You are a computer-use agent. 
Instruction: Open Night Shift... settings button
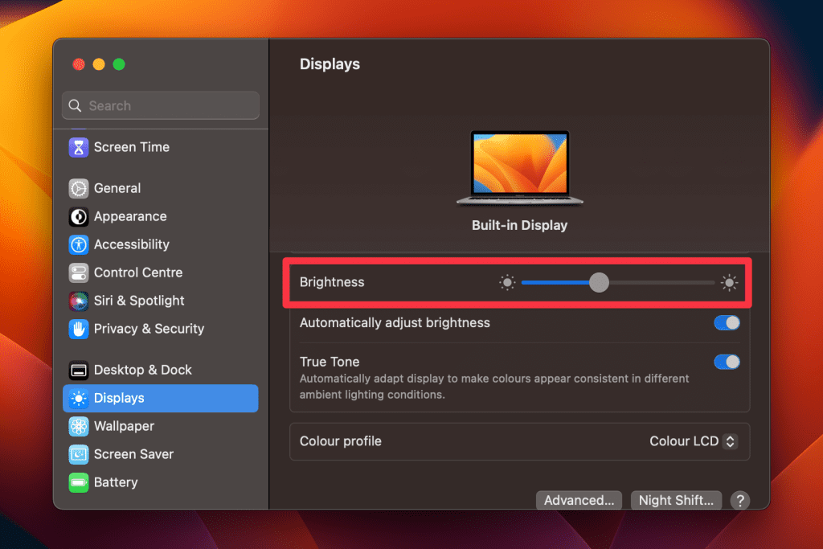[676, 500]
